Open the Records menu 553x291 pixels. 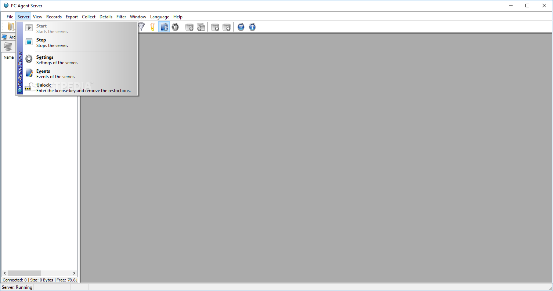54,17
